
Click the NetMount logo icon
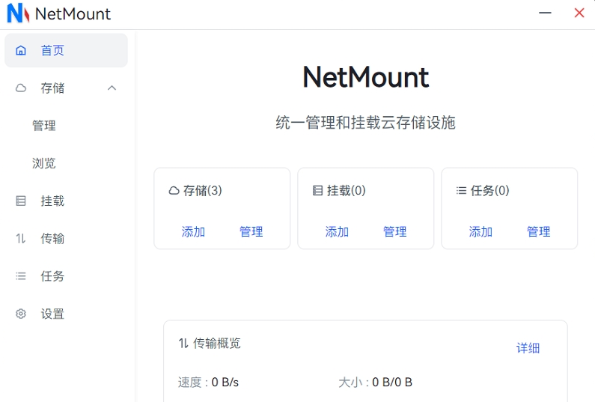[18, 13]
